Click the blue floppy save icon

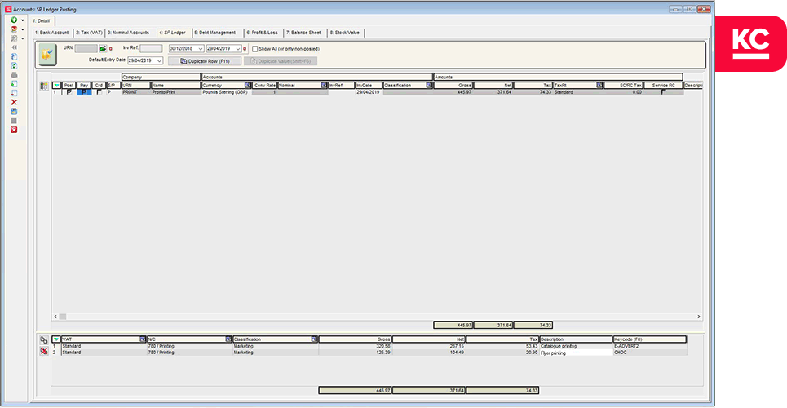click(14, 111)
